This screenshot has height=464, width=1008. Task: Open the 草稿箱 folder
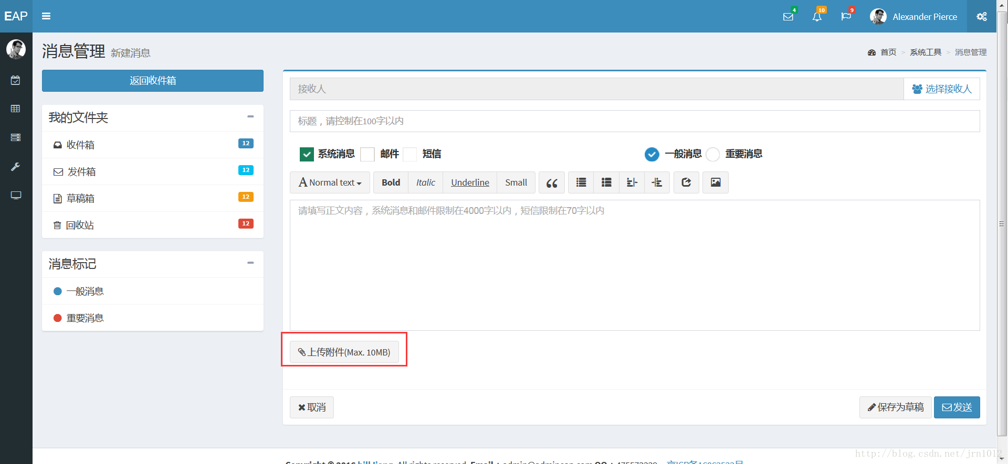(x=153, y=198)
